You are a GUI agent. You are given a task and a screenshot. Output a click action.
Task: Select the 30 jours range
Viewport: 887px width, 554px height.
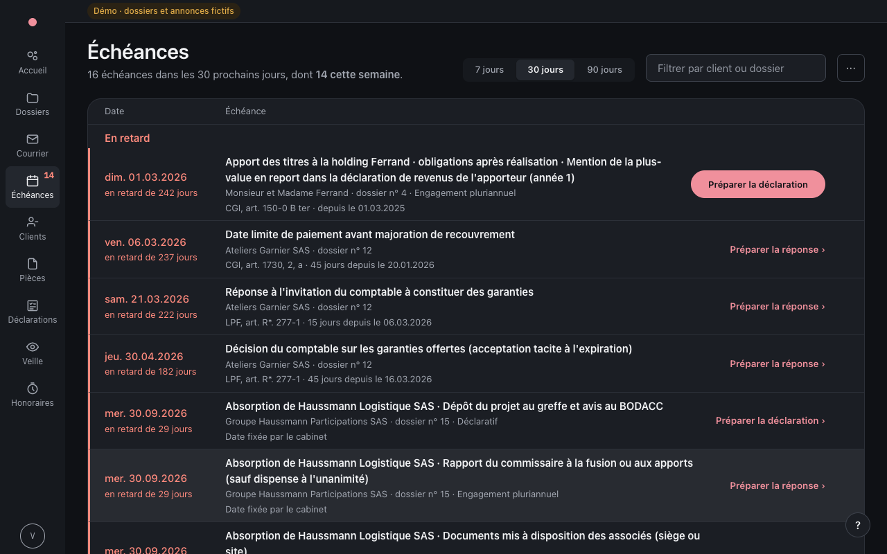[x=545, y=70]
